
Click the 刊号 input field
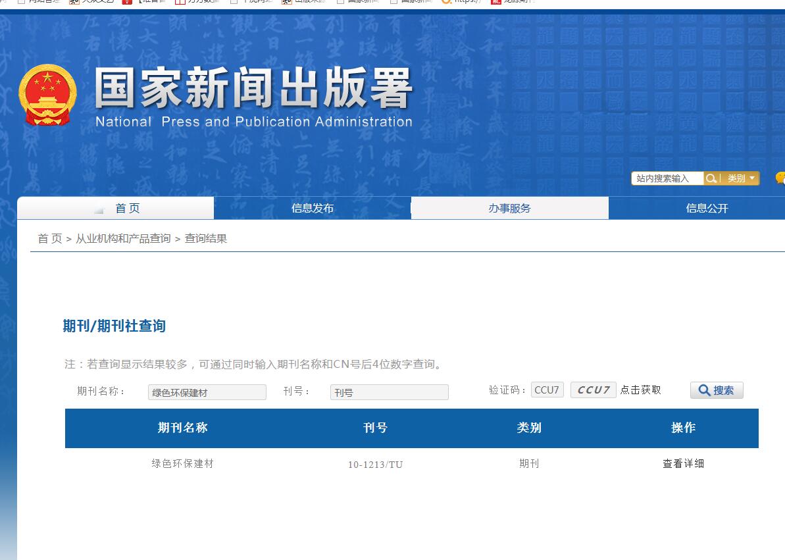[388, 392]
